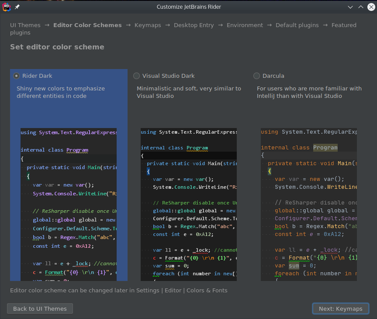Click 'Customize JetBrains Rider' window title

point(189,7)
